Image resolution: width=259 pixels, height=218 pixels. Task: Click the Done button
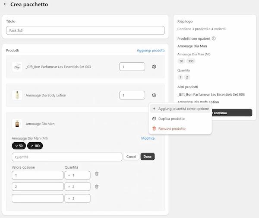[148, 157]
